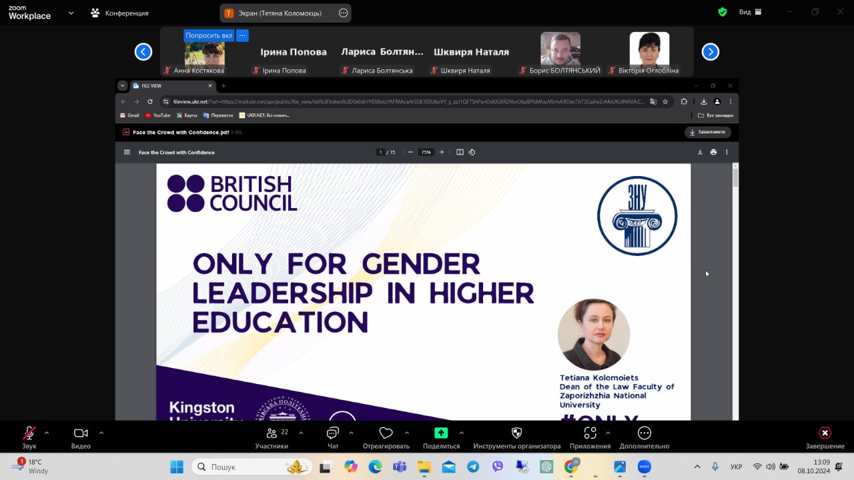The image size is (854, 480).
Task: Toggle the video camera
Action: pos(81,437)
